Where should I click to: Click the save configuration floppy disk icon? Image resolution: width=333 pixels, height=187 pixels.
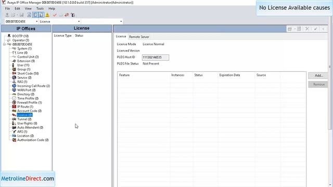tap(21, 15)
